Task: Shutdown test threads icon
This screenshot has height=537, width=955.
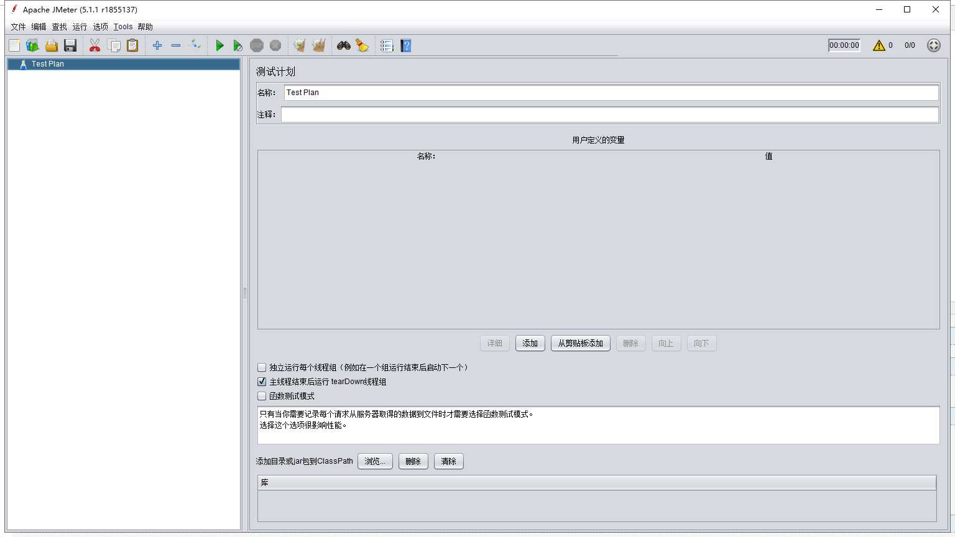Action: pos(275,45)
